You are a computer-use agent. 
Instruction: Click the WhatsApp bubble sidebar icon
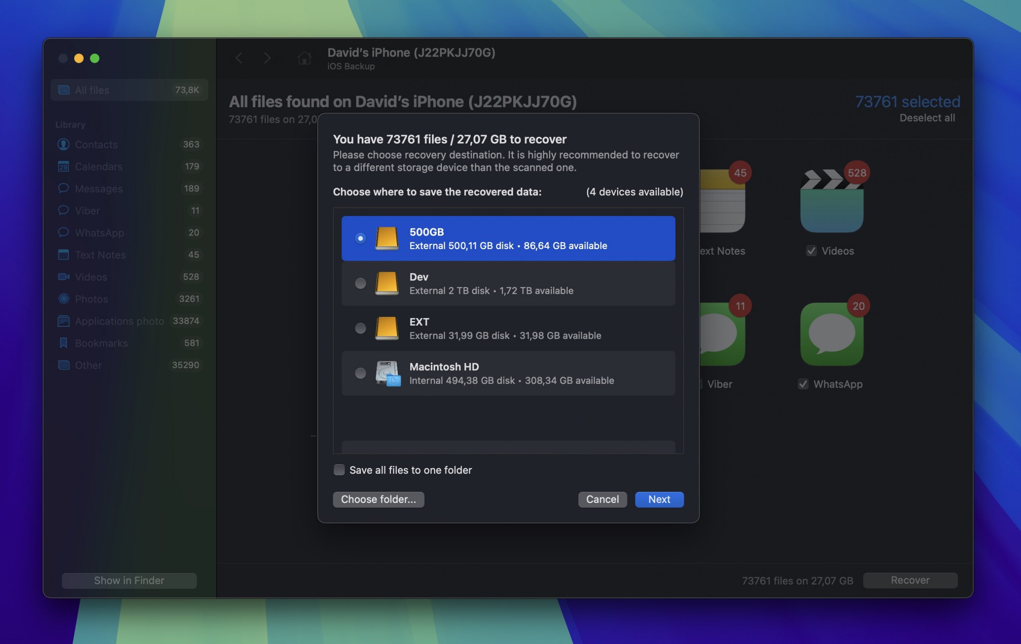pos(63,232)
